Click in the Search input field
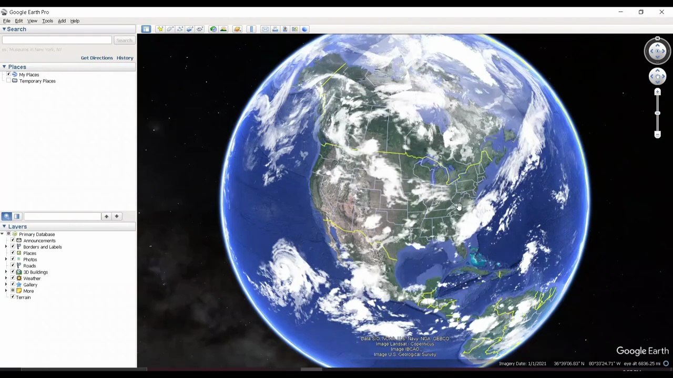 pos(57,40)
